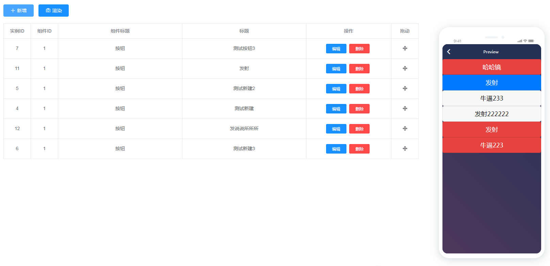Select the 测试新建3 title cell
Screen dimensions: 550x266
point(244,149)
